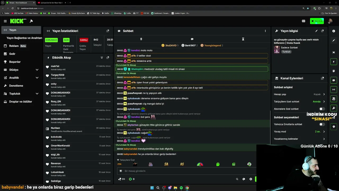339x191 pixels.
Task: Click the Go live button
Action: pos(317,21)
